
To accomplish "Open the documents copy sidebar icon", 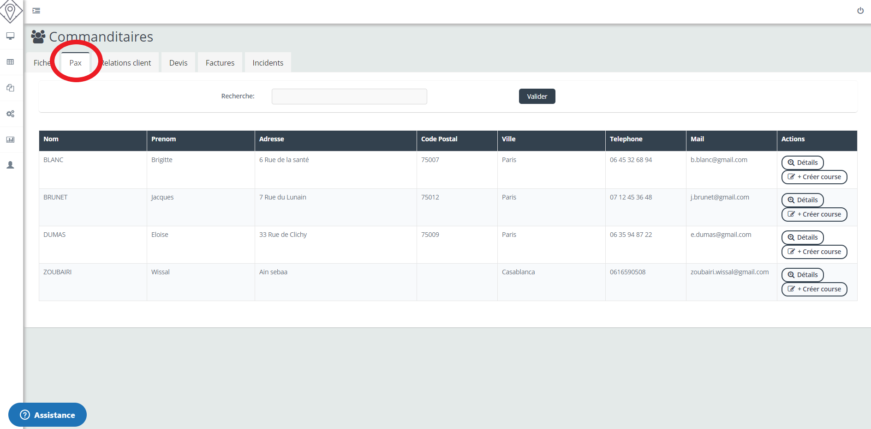I will point(10,88).
